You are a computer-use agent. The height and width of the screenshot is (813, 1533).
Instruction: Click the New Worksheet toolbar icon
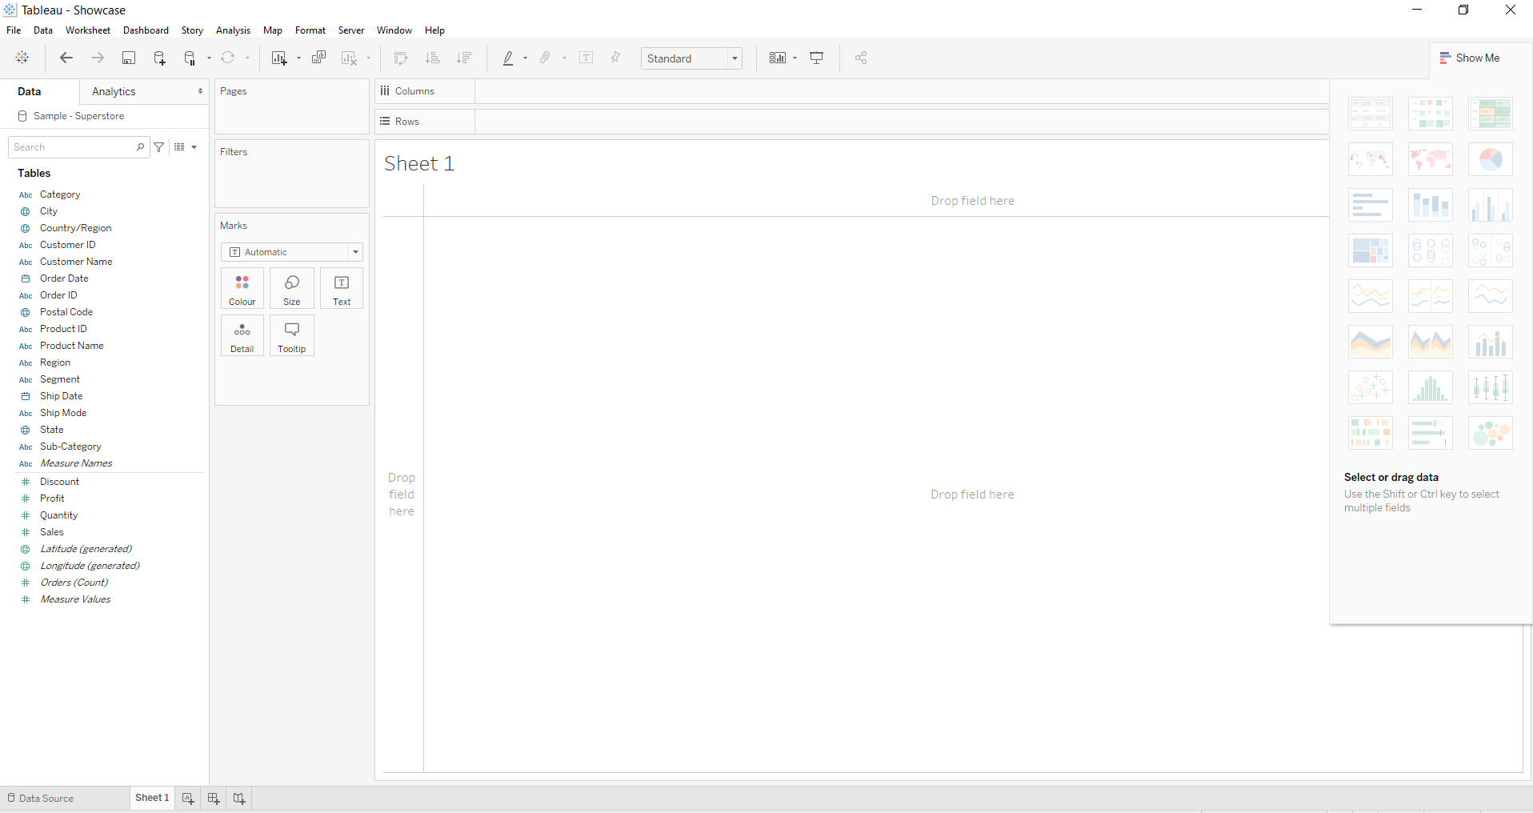pyautogui.click(x=278, y=58)
